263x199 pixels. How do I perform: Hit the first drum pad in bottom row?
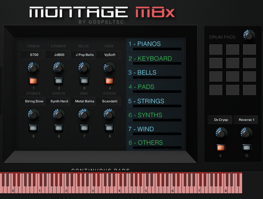point(216,90)
